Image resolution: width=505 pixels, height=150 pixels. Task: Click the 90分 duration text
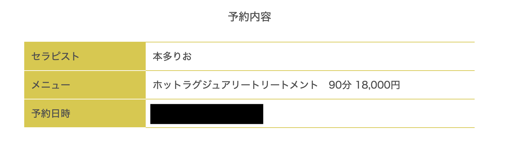[x=340, y=85]
